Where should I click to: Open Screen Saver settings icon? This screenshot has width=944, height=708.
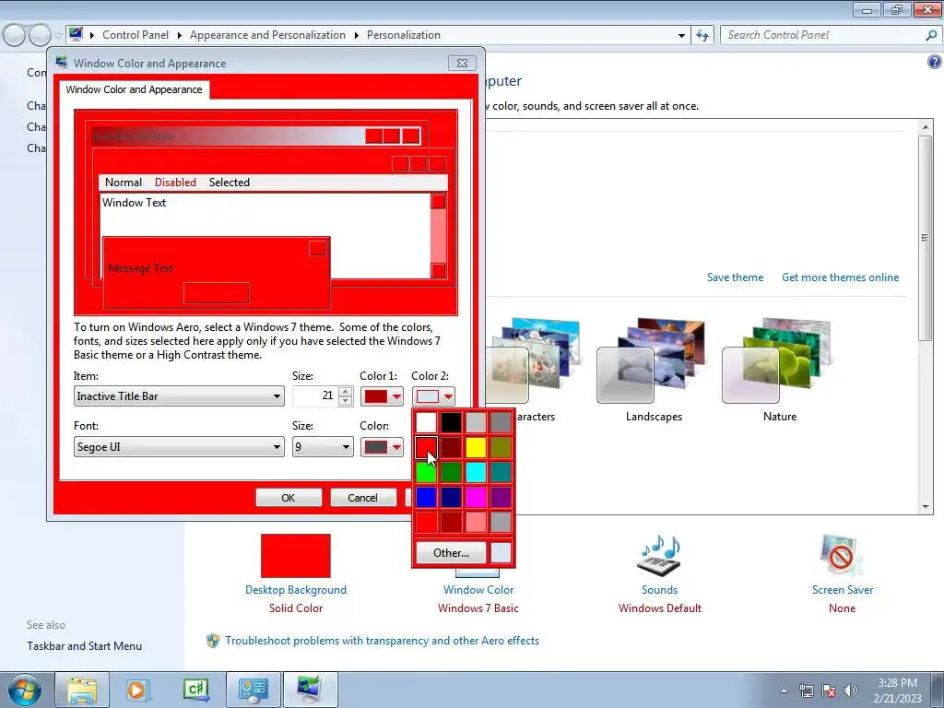[x=842, y=554]
